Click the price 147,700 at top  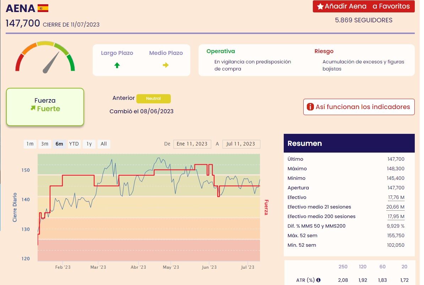(23, 23)
